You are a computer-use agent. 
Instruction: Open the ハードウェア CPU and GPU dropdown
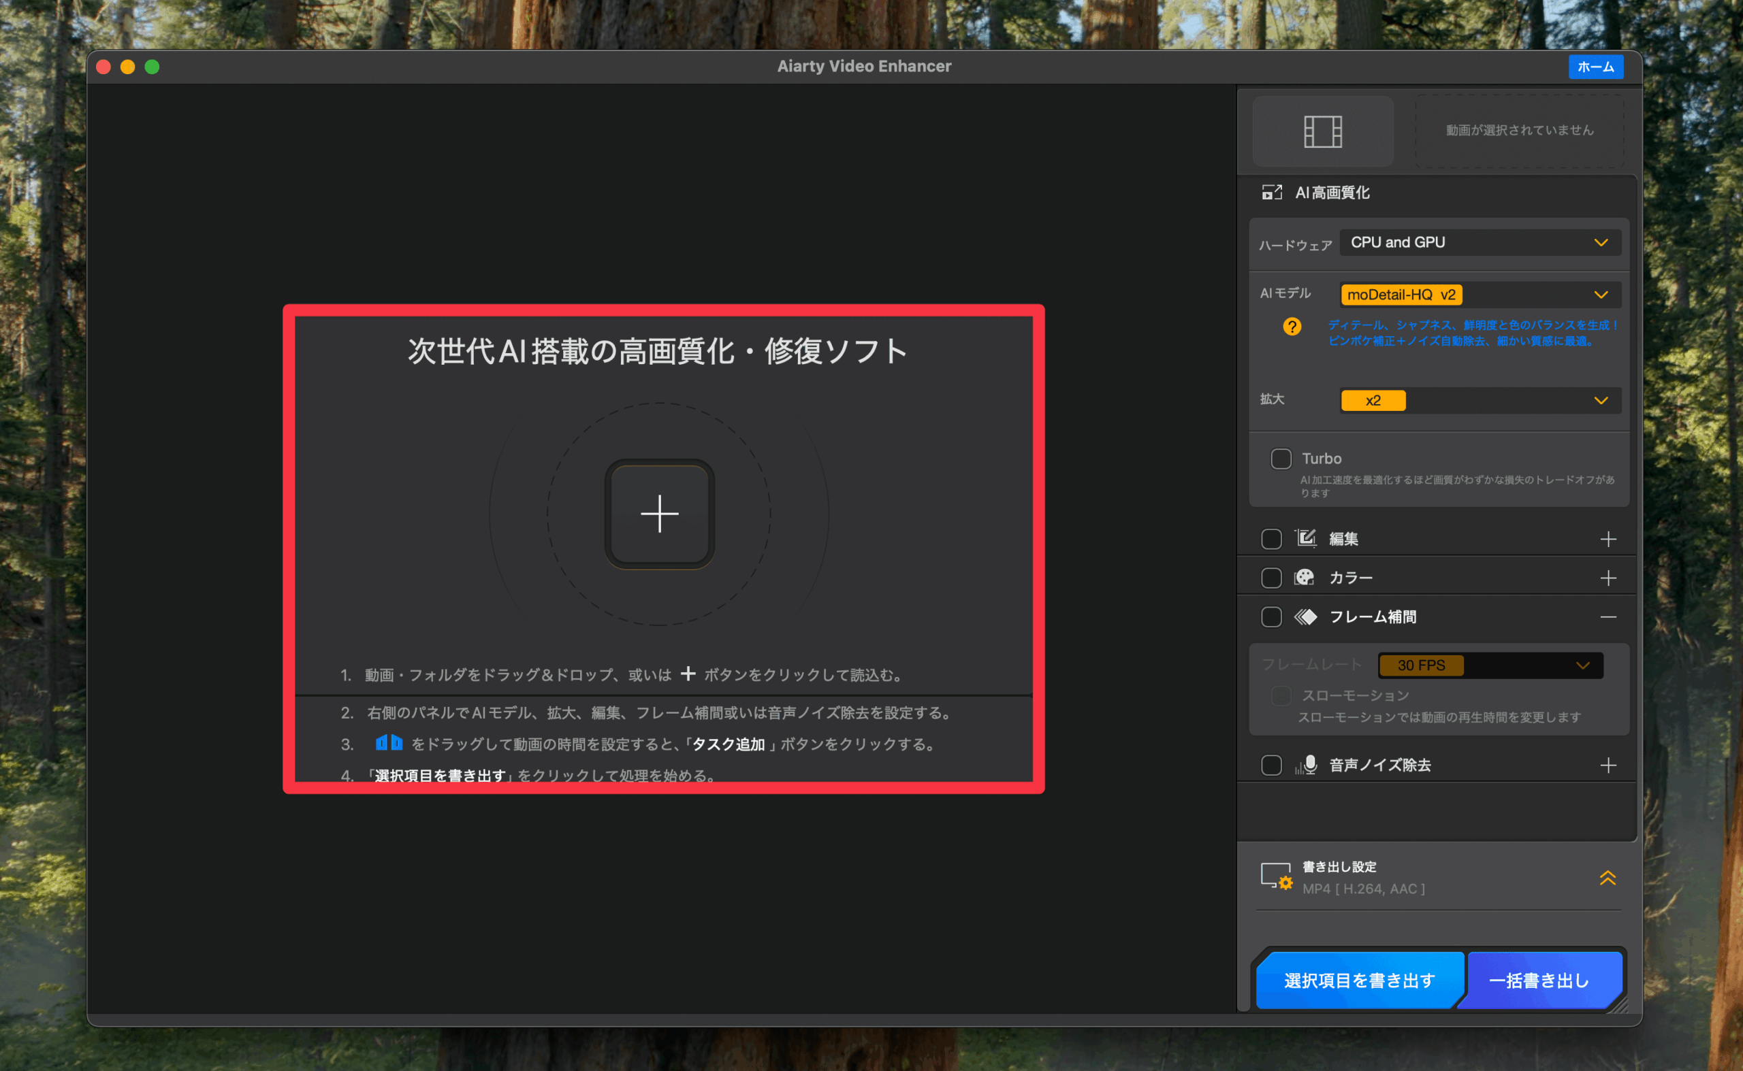(1480, 242)
